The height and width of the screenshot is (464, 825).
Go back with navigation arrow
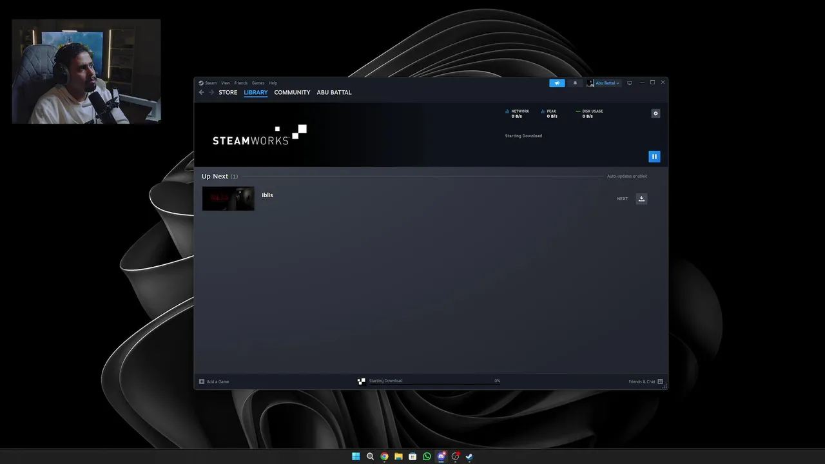click(x=201, y=92)
